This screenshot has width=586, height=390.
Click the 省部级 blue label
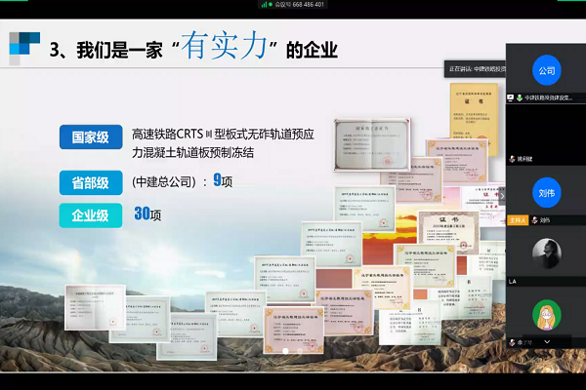click(90, 181)
